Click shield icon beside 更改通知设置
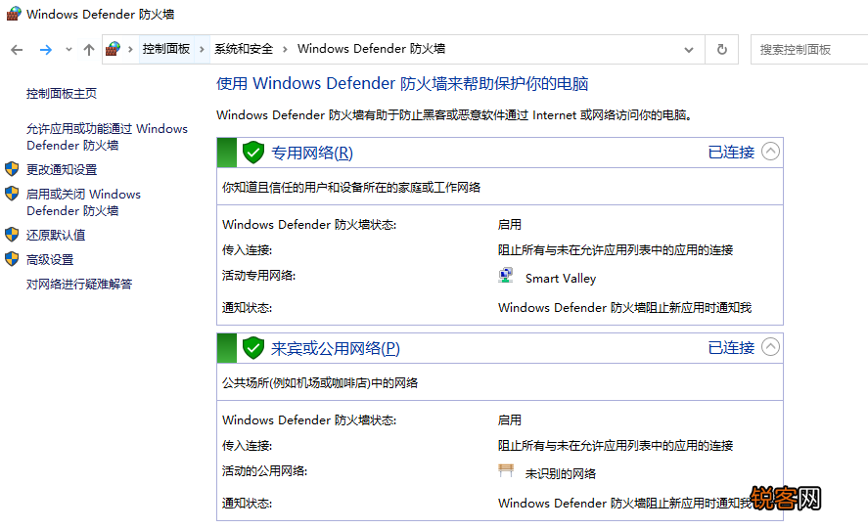 tap(12, 169)
